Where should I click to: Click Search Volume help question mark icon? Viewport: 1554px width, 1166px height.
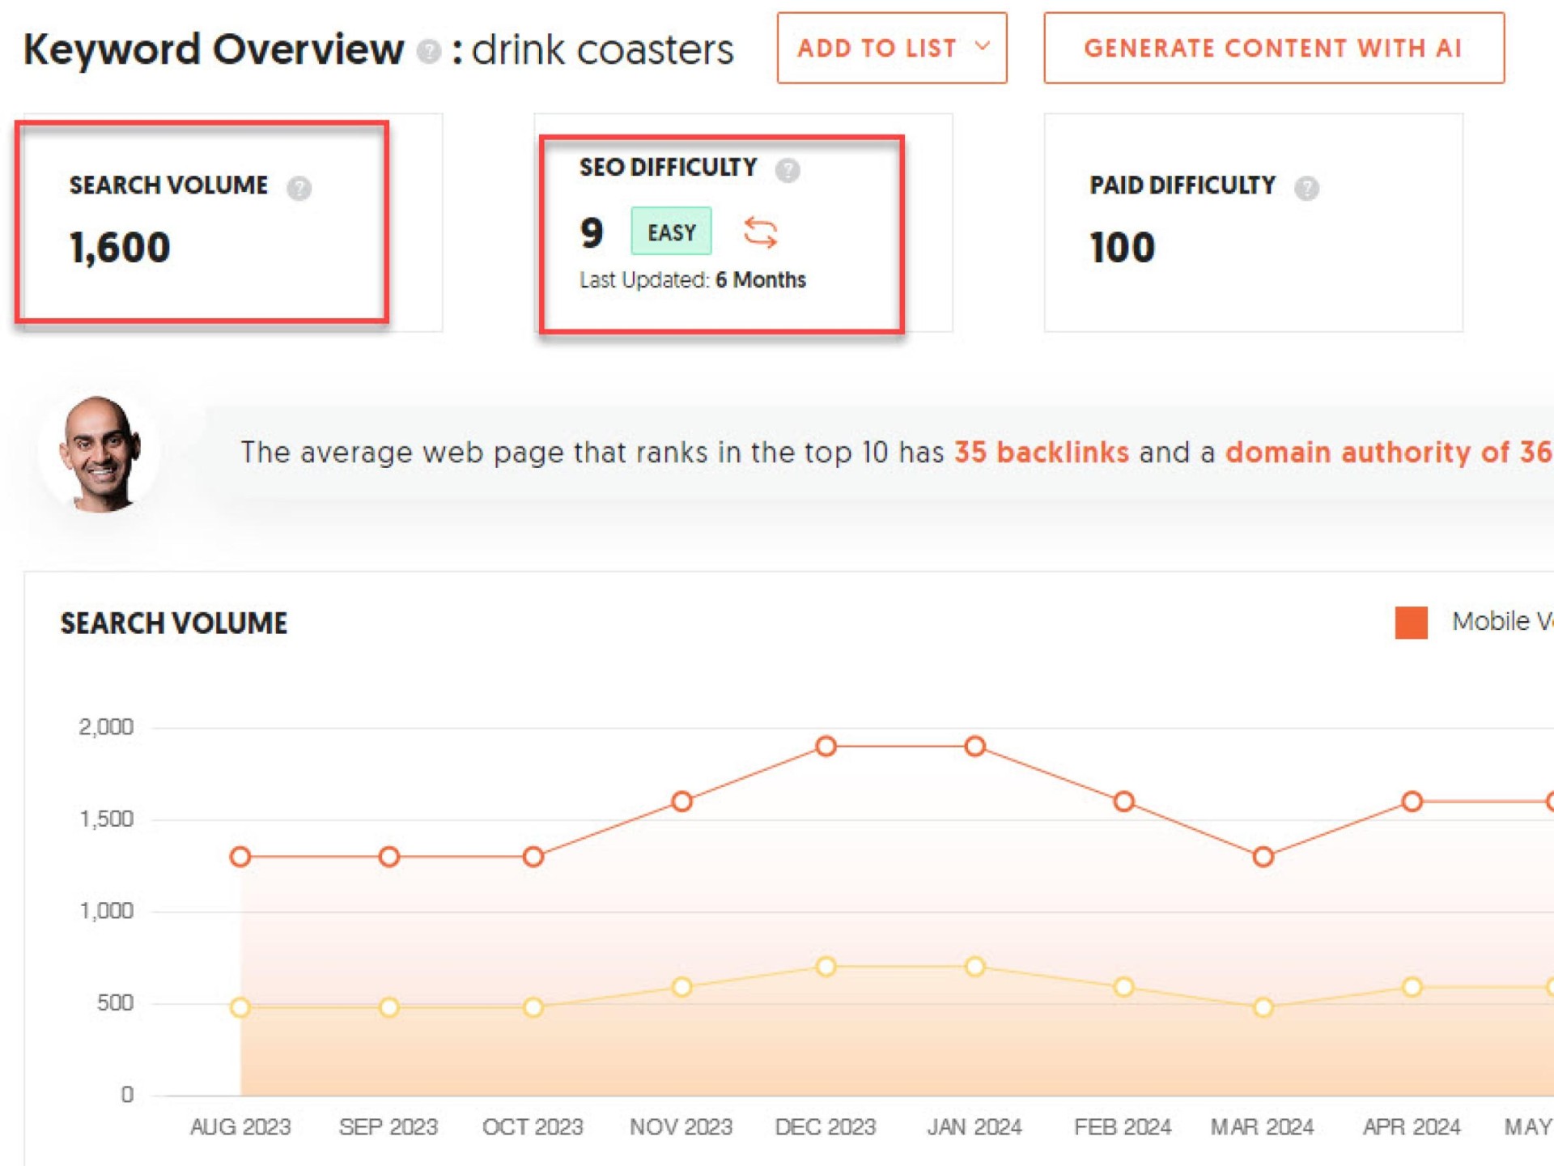[299, 188]
